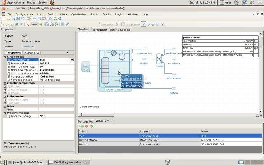The height and width of the screenshot is (165, 264).
Task: Switch to the Spreadsheet tab
Action: coord(100,30)
